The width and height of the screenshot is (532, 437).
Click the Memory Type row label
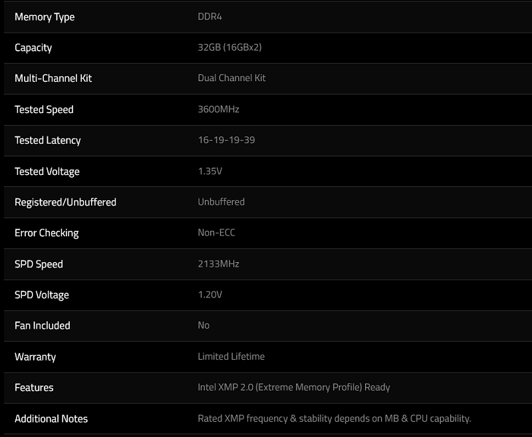coord(45,17)
